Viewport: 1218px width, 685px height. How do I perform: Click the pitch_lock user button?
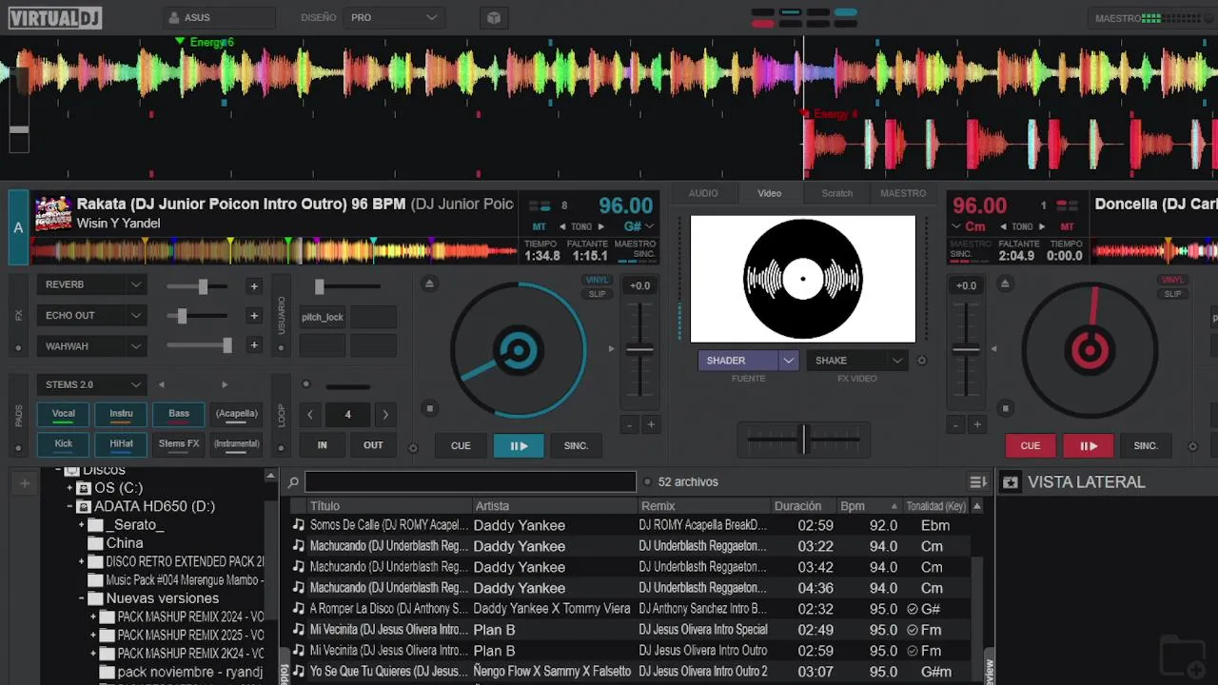[x=323, y=317]
